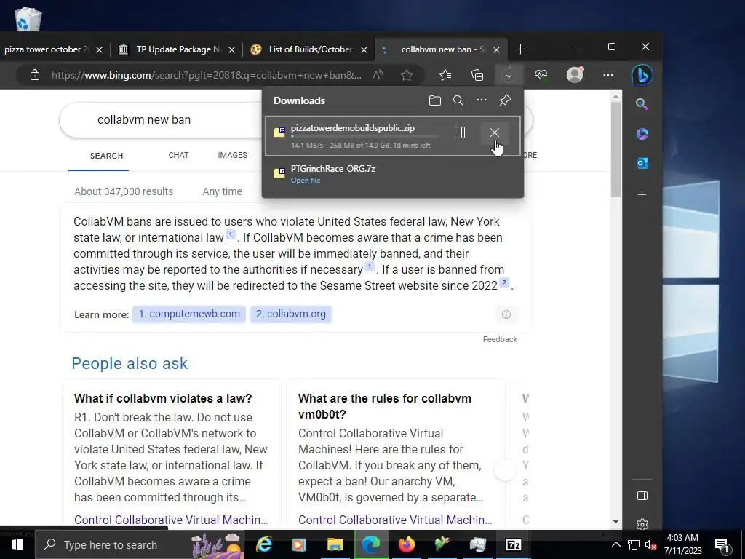
Task: Search downloads with the magnifier icon
Action: (458, 100)
